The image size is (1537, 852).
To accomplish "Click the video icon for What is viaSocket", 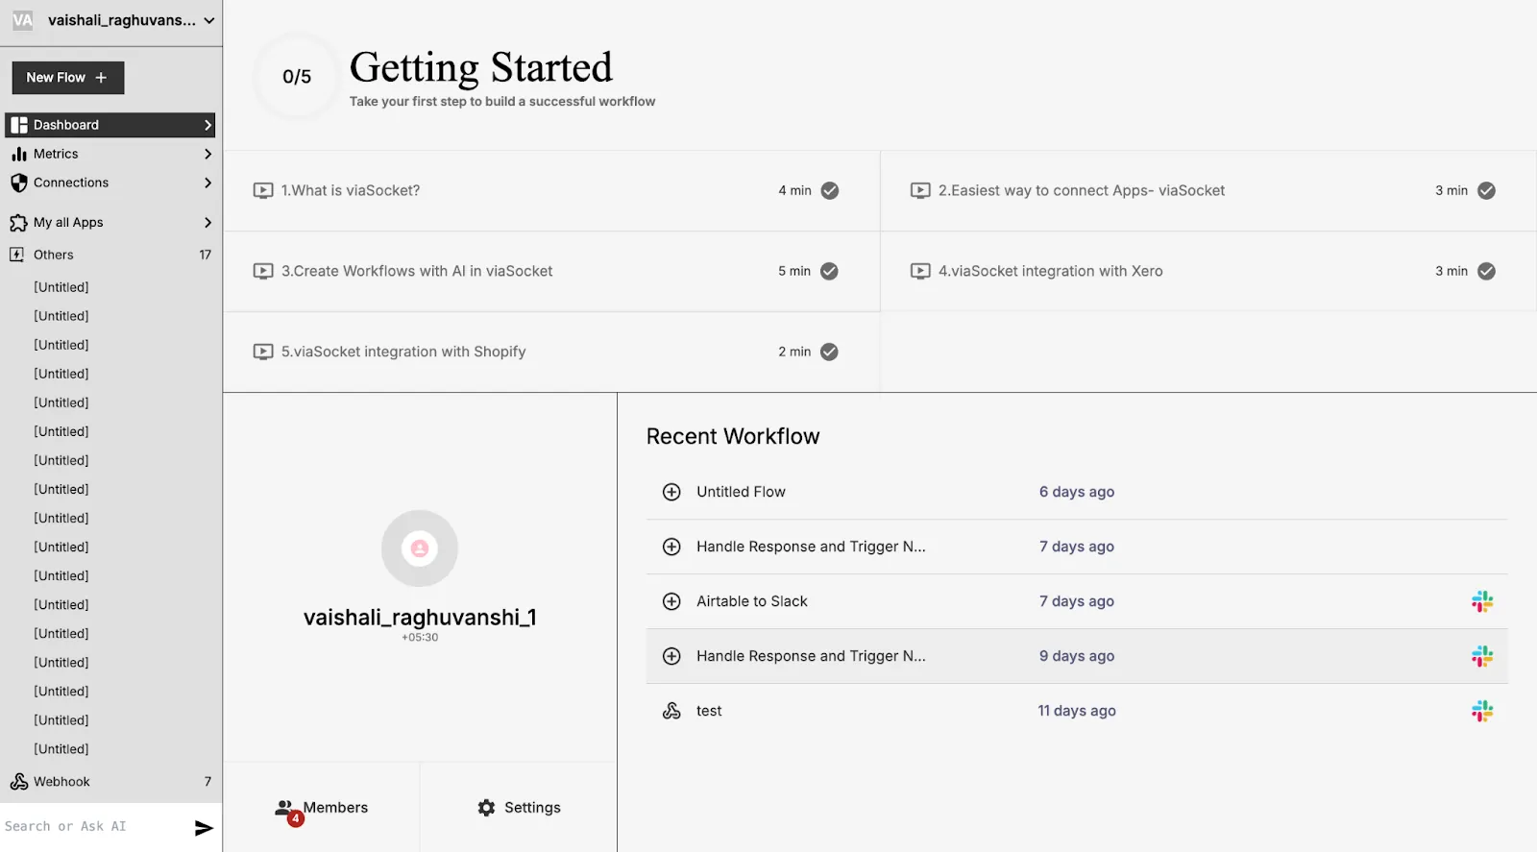I will pyautogui.click(x=263, y=190).
